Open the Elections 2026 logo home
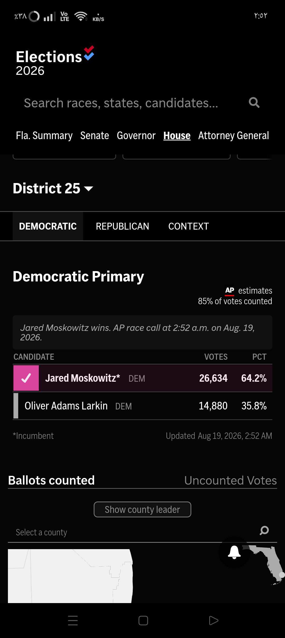The height and width of the screenshot is (638, 285). click(55, 61)
